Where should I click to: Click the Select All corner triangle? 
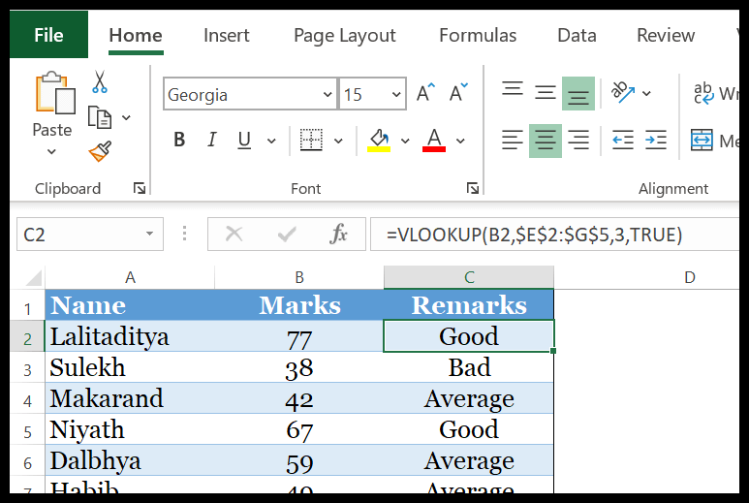pos(33,277)
